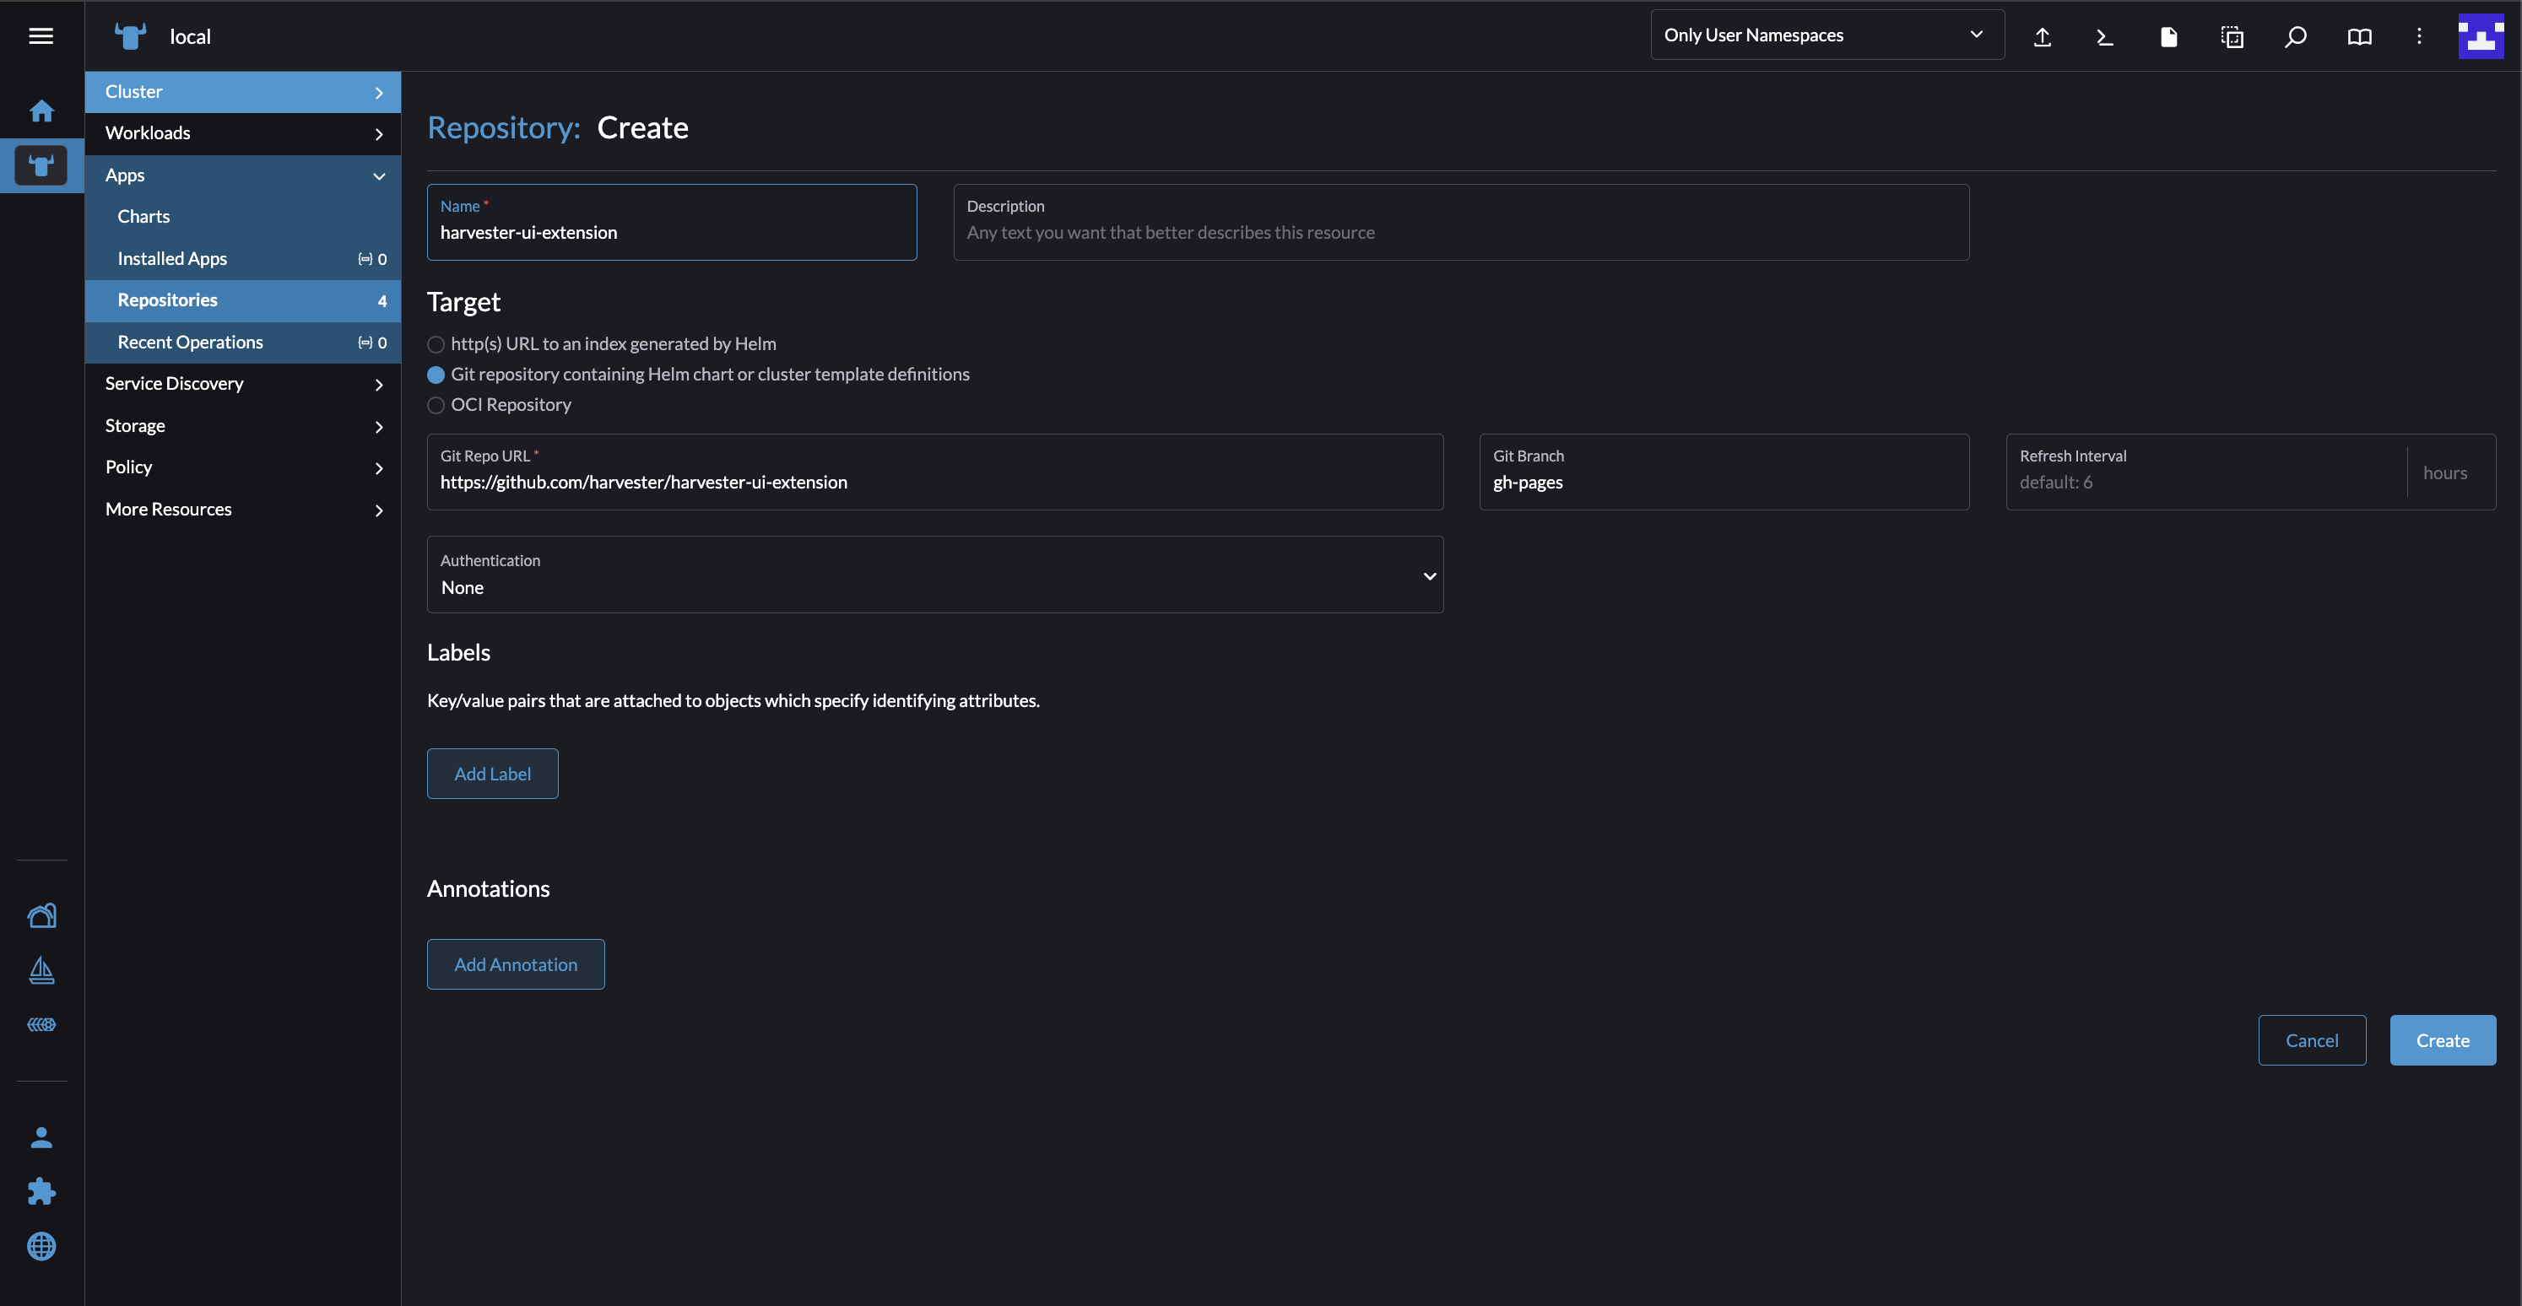The width and height of the screenshot is (2522, 1306).
Task: Click the Users person icon in sidebar
Action: (41, 1136)
